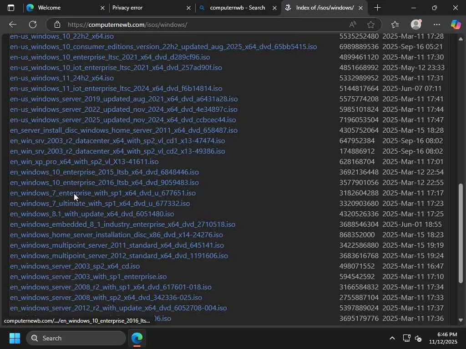This screenshot has height=349, width=466.
Task: Download en_win_xp_pro_x64 with sp2 iso
Action: pyautogui.click(x=84, y=162)
